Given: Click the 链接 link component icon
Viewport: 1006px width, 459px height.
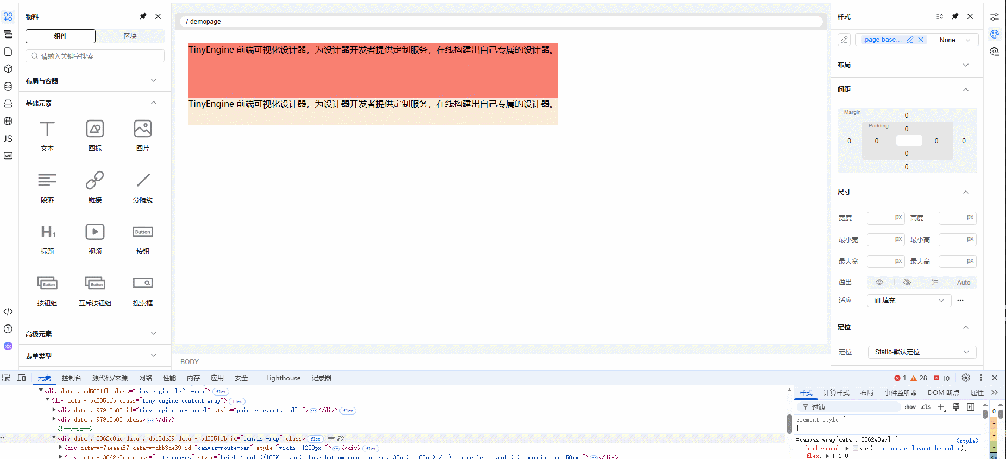Looking at the screenshot, I should pos(95,181).
